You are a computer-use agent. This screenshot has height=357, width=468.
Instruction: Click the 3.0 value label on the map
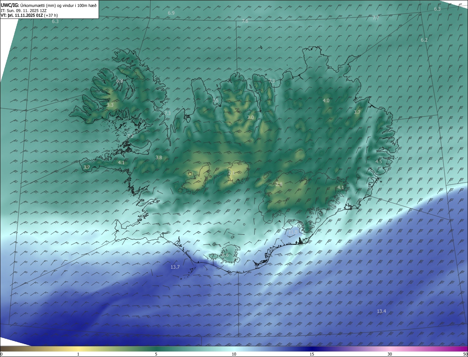pyautogui.click(x=250, y=118)
